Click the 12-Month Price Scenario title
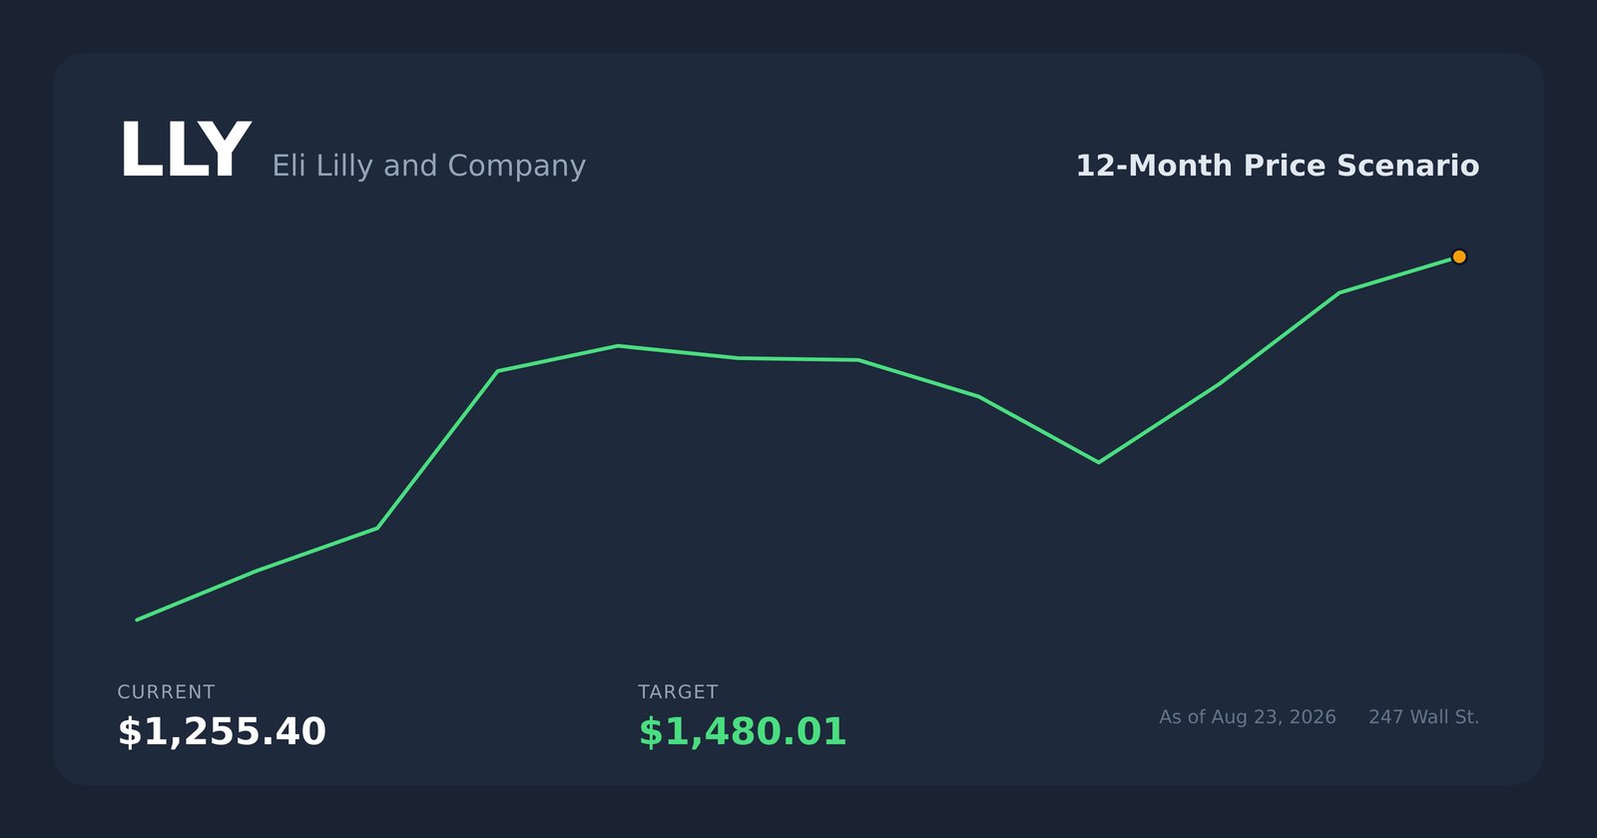 (1277, 166)
